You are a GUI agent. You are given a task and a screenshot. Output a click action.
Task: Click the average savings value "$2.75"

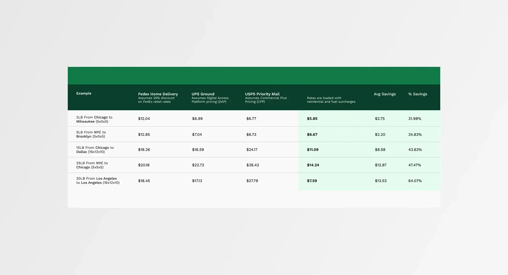380,119
